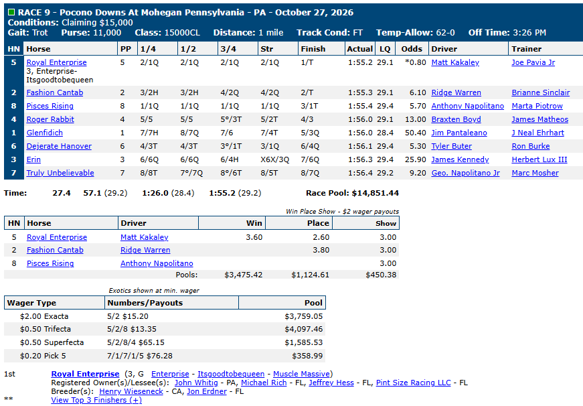The height and width of the screenshot is (406, 583).
Task: Click the final time 1:55.2 (29.2)
Action: [235, 193]
